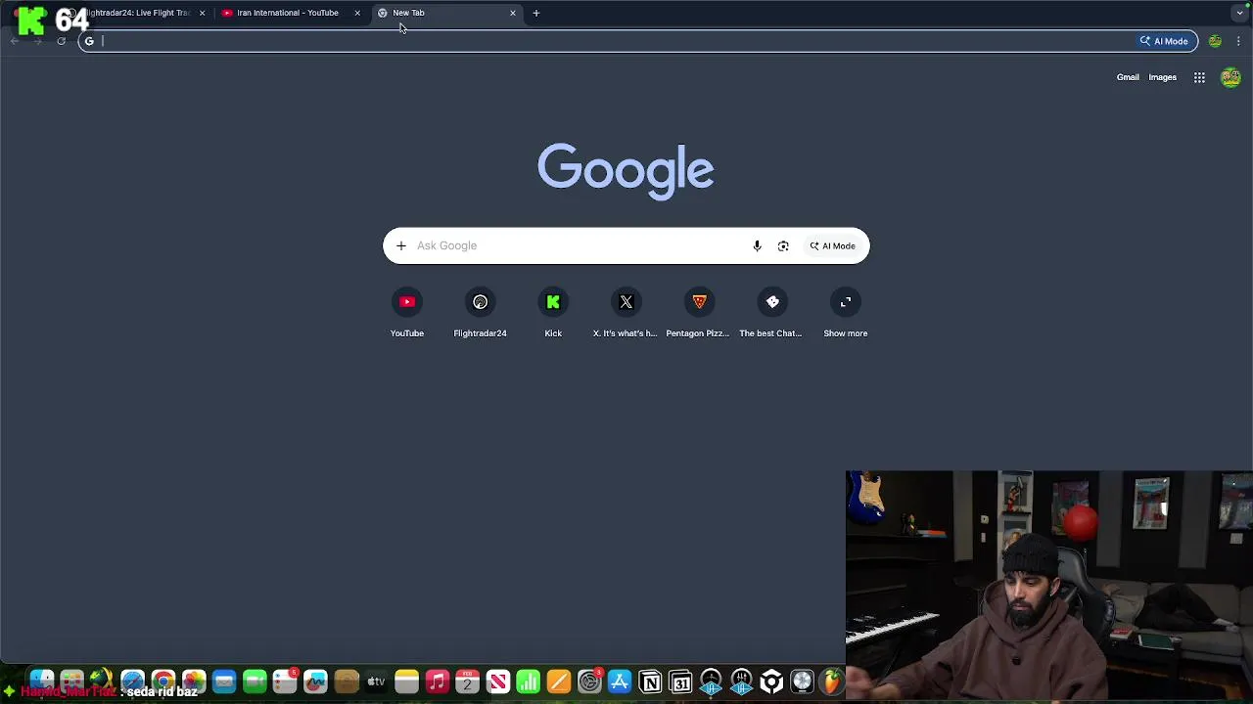
Task: Open App Store from the dock
Action: 620,681
